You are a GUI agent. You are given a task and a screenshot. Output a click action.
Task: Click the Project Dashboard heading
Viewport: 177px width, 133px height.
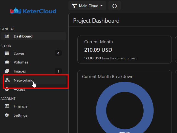[96, 21]
